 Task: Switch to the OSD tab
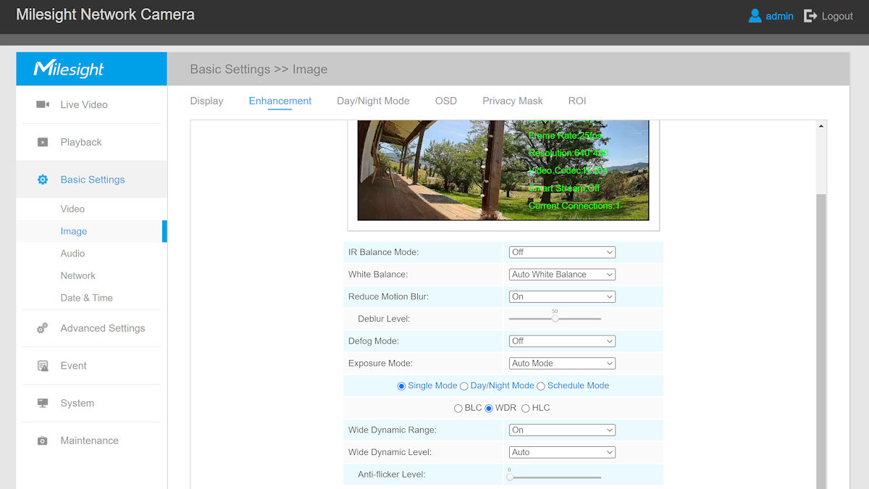click(445, 101)
